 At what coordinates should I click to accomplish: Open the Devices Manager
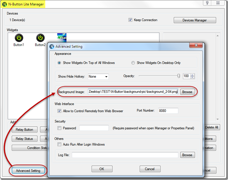[x=195, y=20]
